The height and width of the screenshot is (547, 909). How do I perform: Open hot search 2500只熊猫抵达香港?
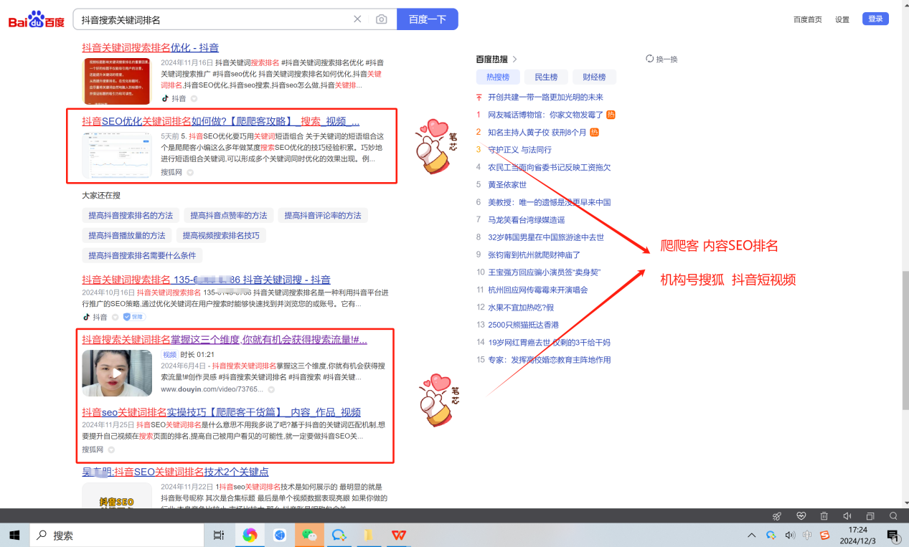(x=523, y=325)
